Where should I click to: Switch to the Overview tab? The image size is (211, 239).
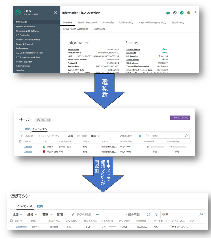click(x=68, y=22)
